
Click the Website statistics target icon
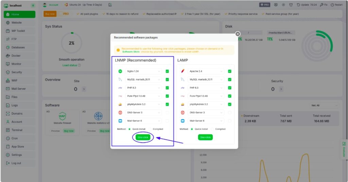coord(98,116)
